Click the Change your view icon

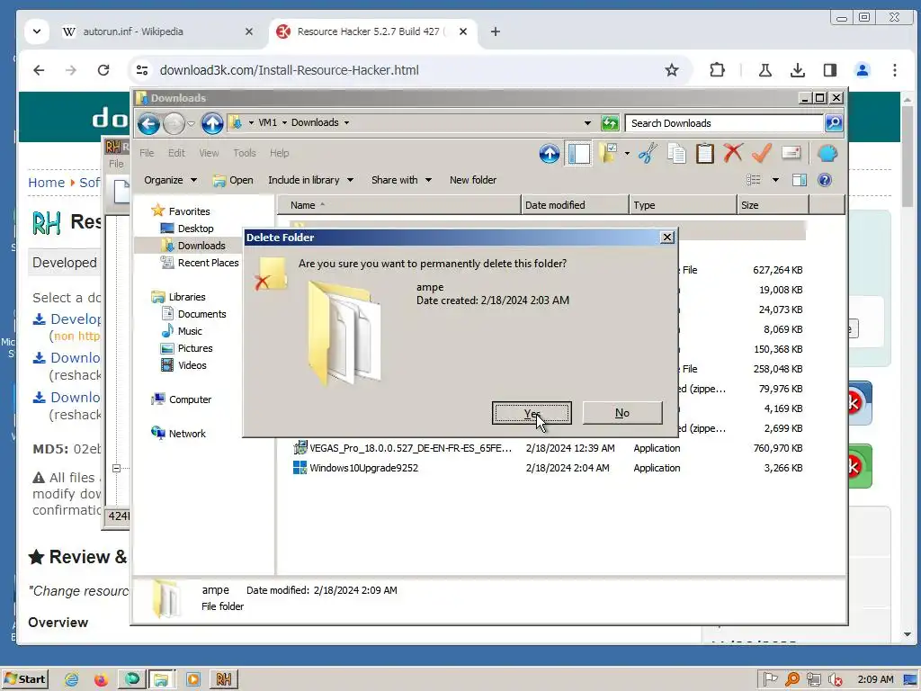753,180
